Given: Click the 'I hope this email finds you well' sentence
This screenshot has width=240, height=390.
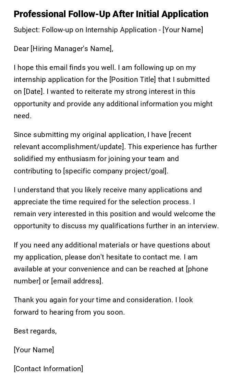Looking at the screenshot, I should tap(64, 68).
